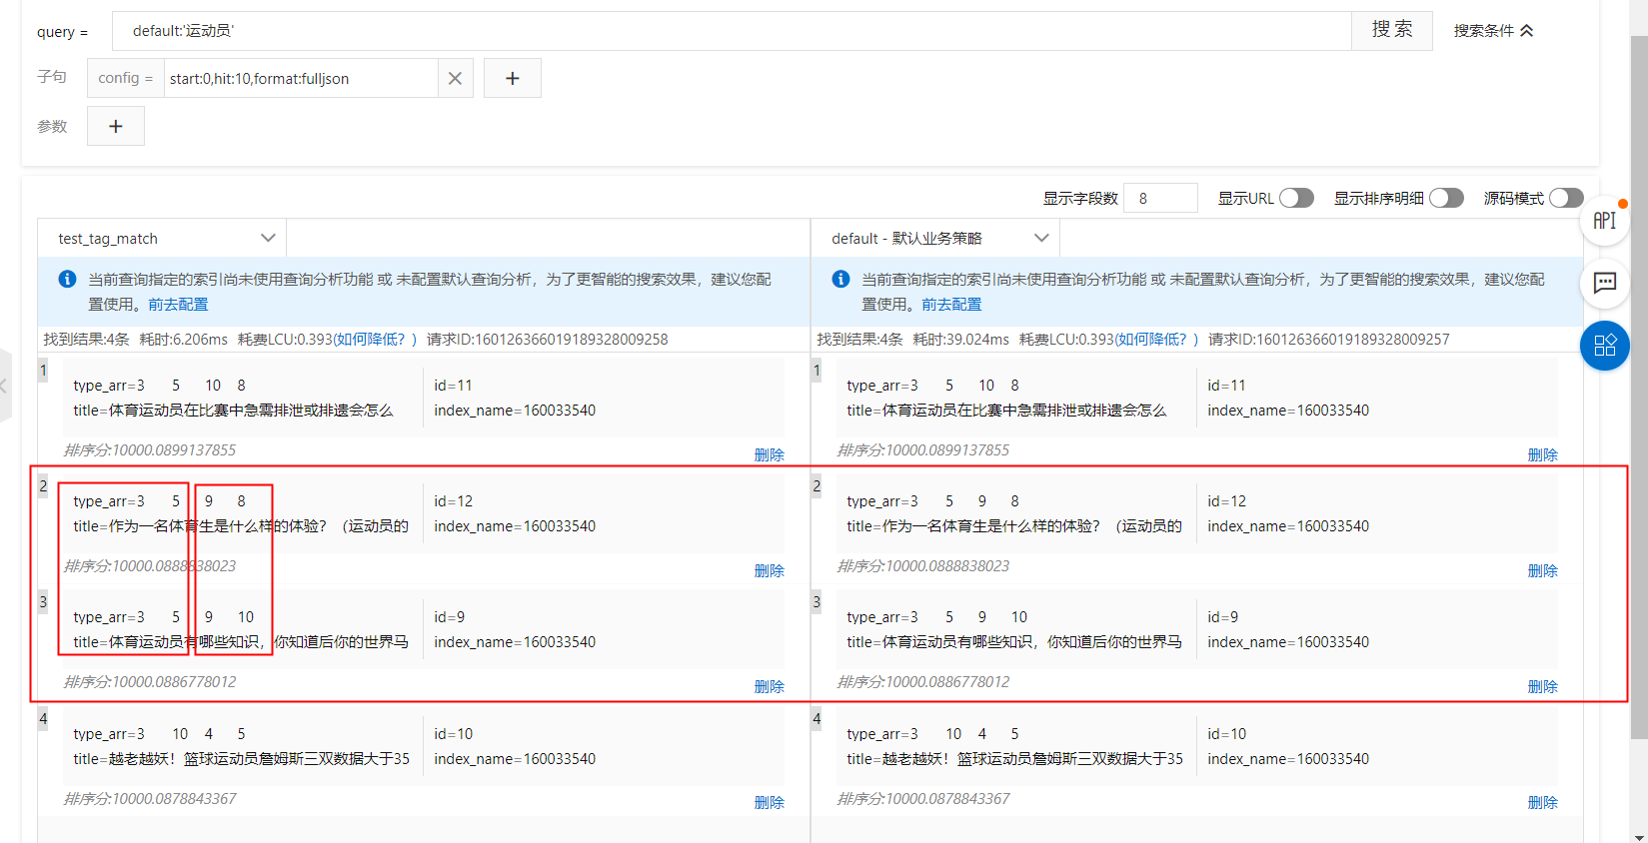Delete left result with id=10

coord(769,802)
